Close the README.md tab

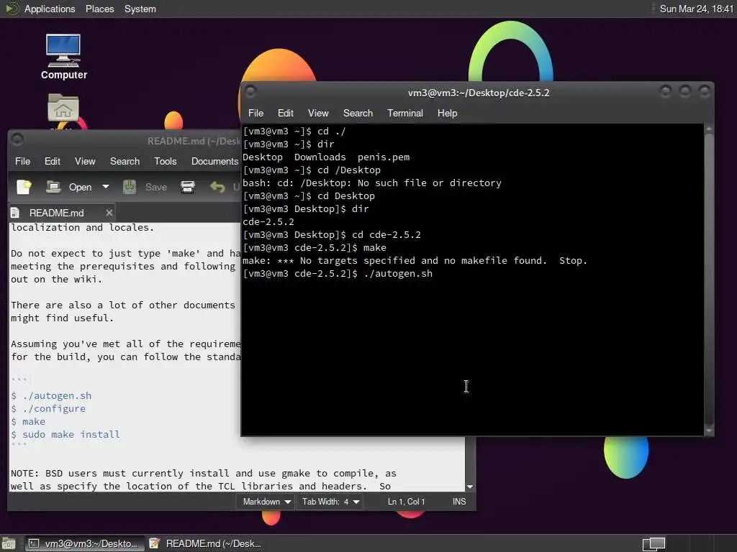tap(109, 213)
